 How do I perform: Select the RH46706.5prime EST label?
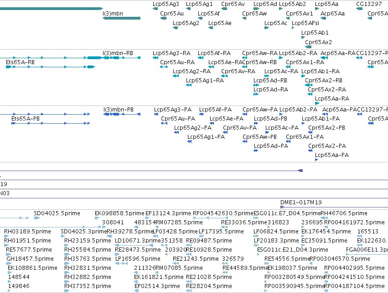pyautogui.click(x=344, y=213)
